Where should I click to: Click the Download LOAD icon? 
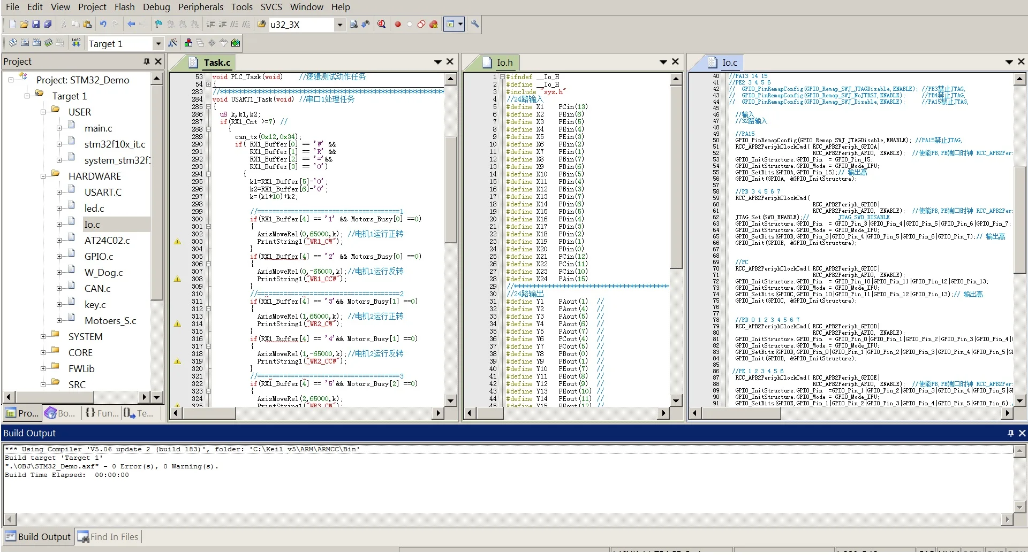pos(76,43)
